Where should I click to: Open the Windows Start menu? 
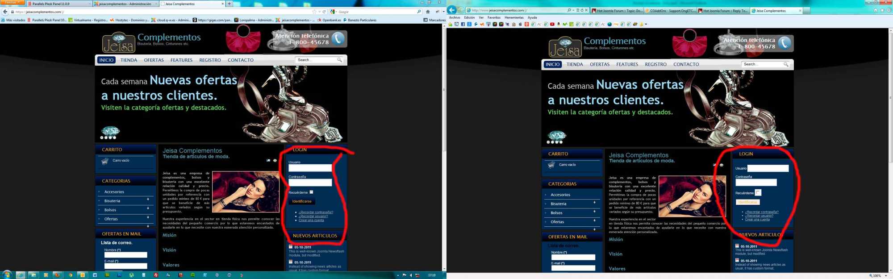pyautogui.click(x=7, y=275)
